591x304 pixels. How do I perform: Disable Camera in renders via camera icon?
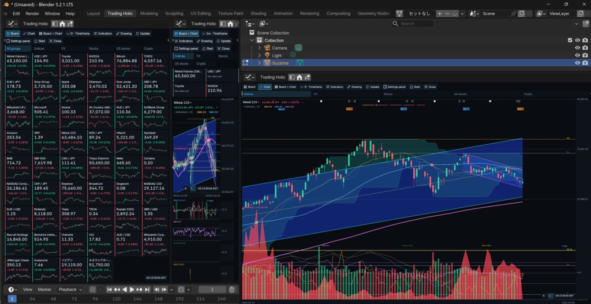click(x=585, y=48)
